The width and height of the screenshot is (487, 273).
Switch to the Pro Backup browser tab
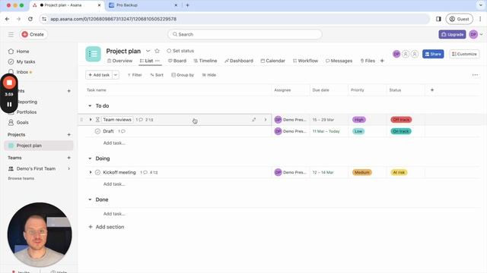click(x=142, y=5)
